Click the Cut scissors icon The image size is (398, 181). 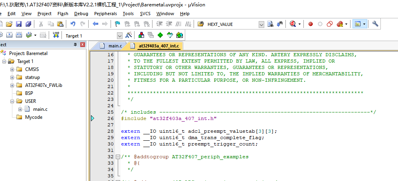click(41, 24)
